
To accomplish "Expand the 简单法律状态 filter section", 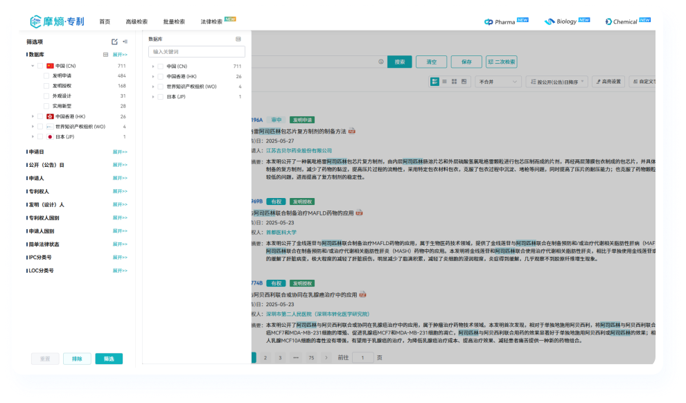I will pos(120,244).
